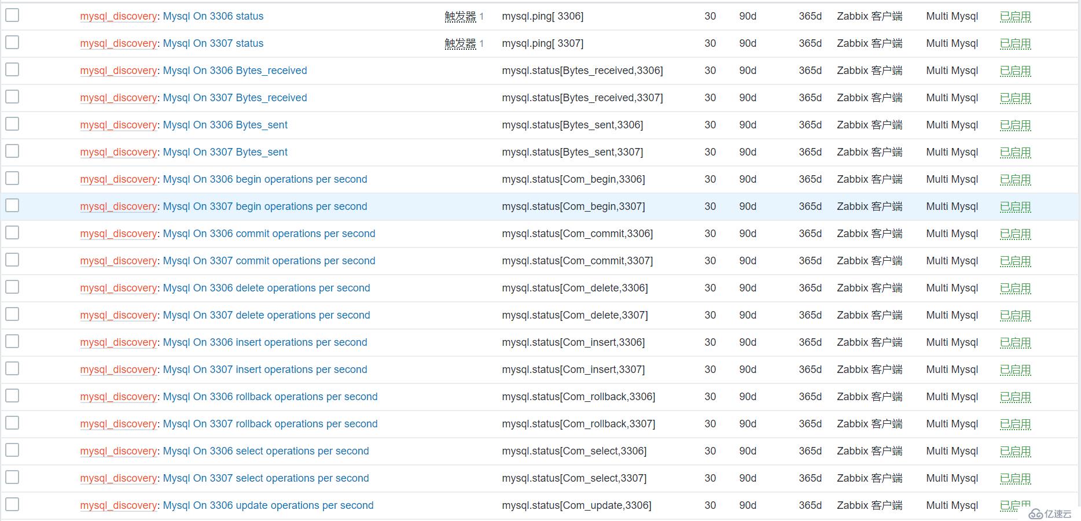
Task: Tick checkbox for 3307 rollback operations per second
Action: [12, 423]
